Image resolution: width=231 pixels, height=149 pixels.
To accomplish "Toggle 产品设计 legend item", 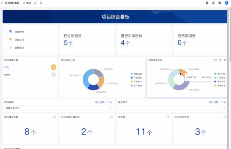I will point(136,82).
